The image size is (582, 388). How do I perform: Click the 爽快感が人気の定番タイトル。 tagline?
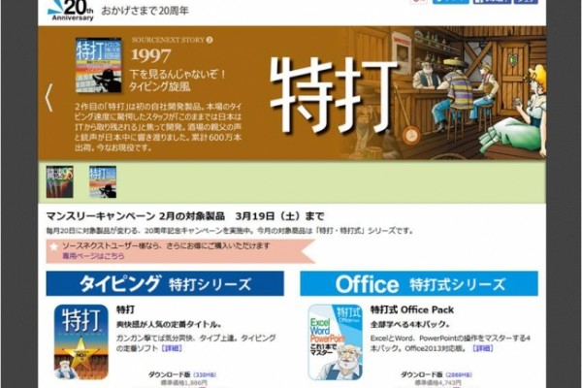point(169,324)
